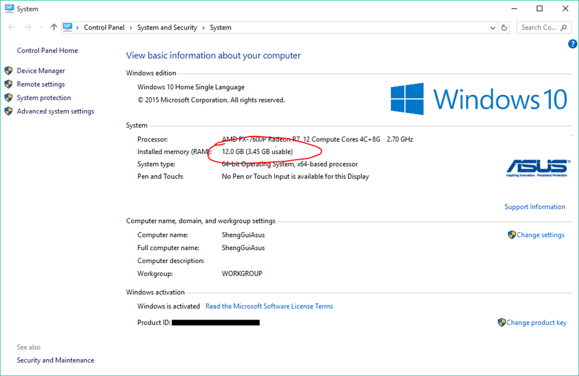This screenshot has height=376, width=579.
Task: Expand the chevron after System and Security
Action: point(203,28)
